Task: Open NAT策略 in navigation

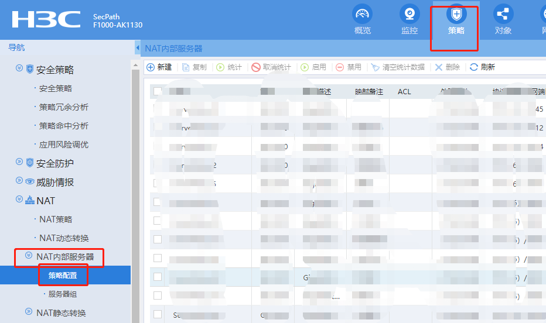Action: coord(56,219)
